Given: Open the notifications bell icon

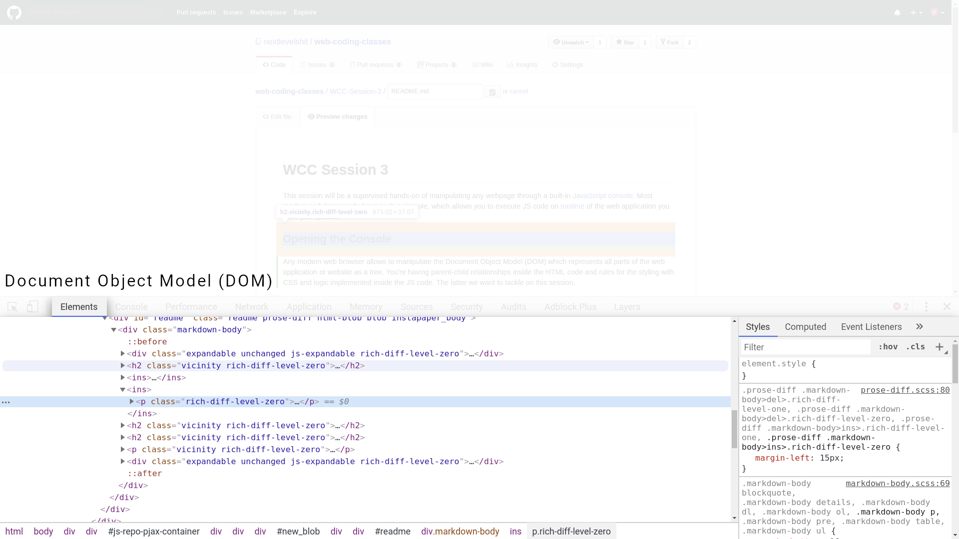Looking at the screenshot, I should click(897, 12).
